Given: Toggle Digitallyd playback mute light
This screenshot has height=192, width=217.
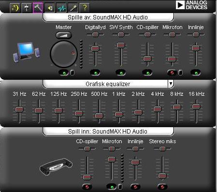Looking at the screenshot, I should [x=95, y=73].
